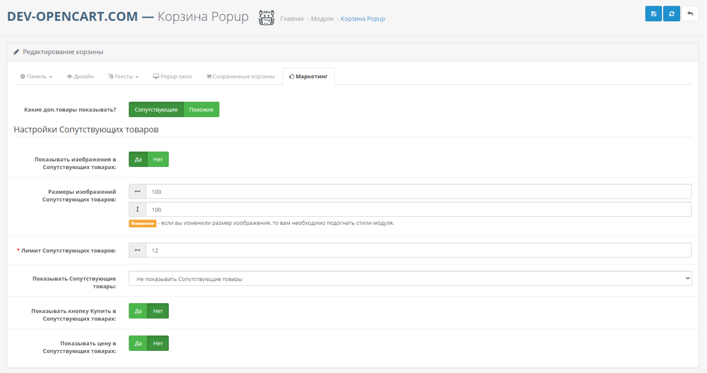Set show price to Нет
The width and height of the screenshot is (707, 373).
pos(158,343)
